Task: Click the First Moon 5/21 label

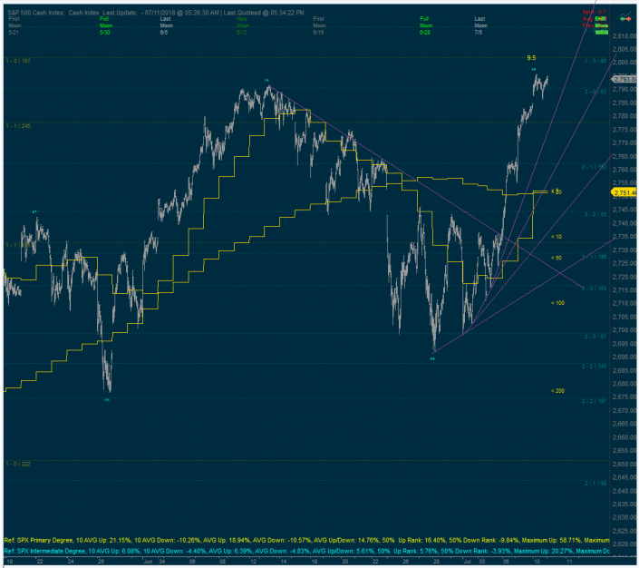Action: [15, 25]
